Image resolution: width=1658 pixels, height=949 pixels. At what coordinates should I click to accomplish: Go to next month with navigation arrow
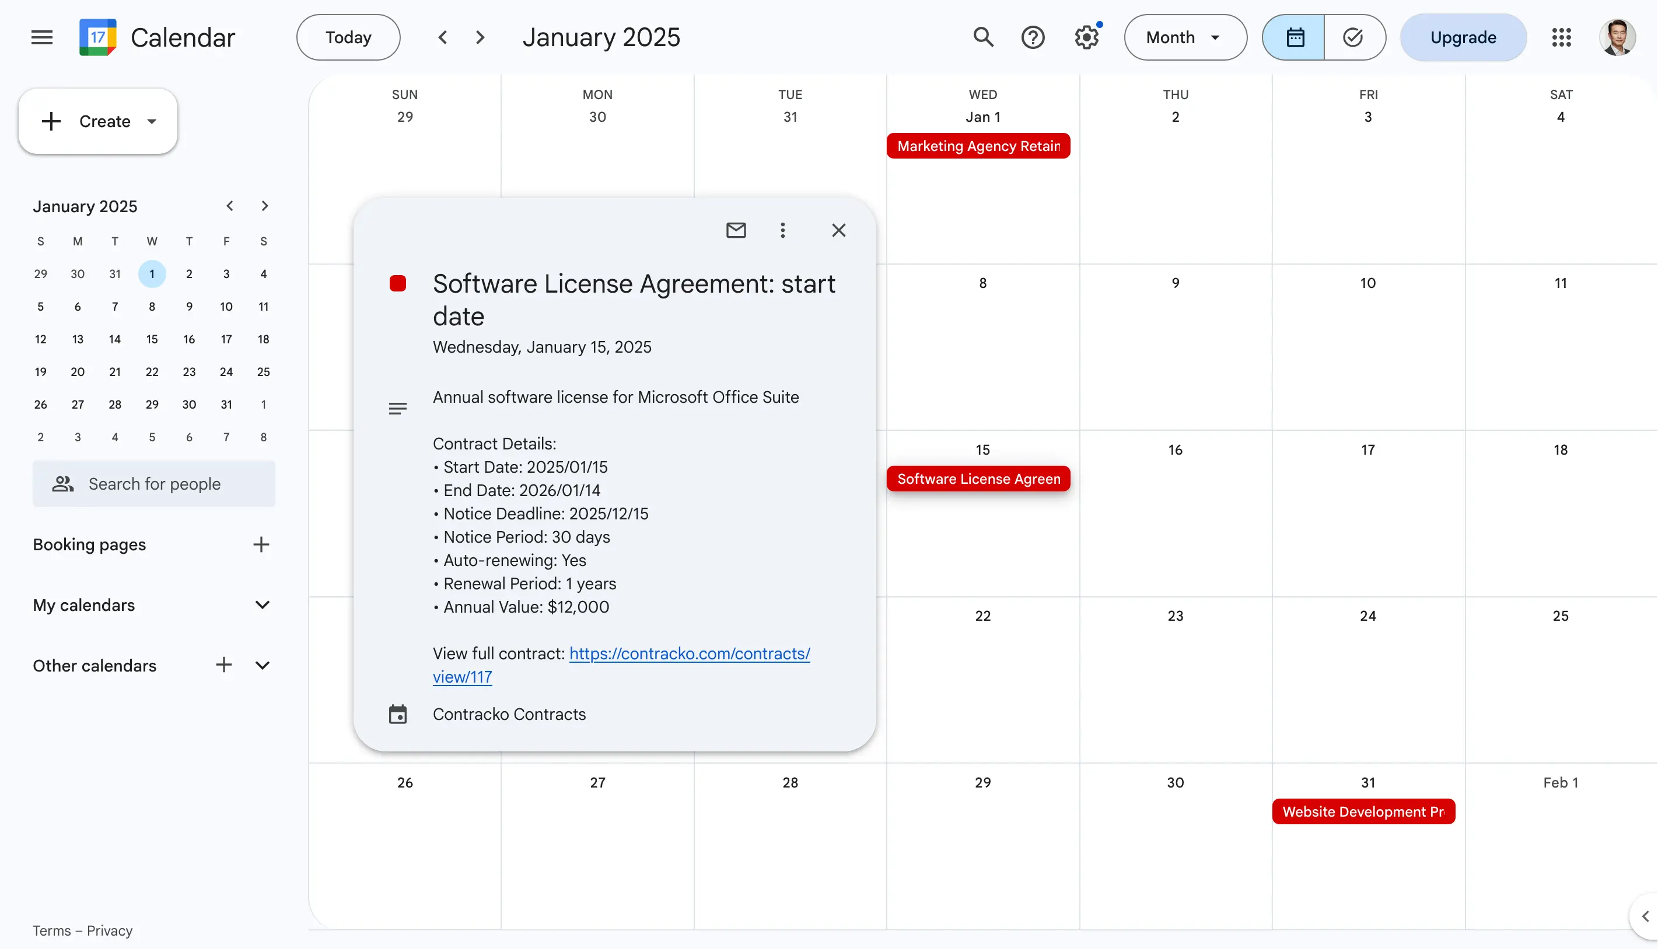click(x=480, y=37)
